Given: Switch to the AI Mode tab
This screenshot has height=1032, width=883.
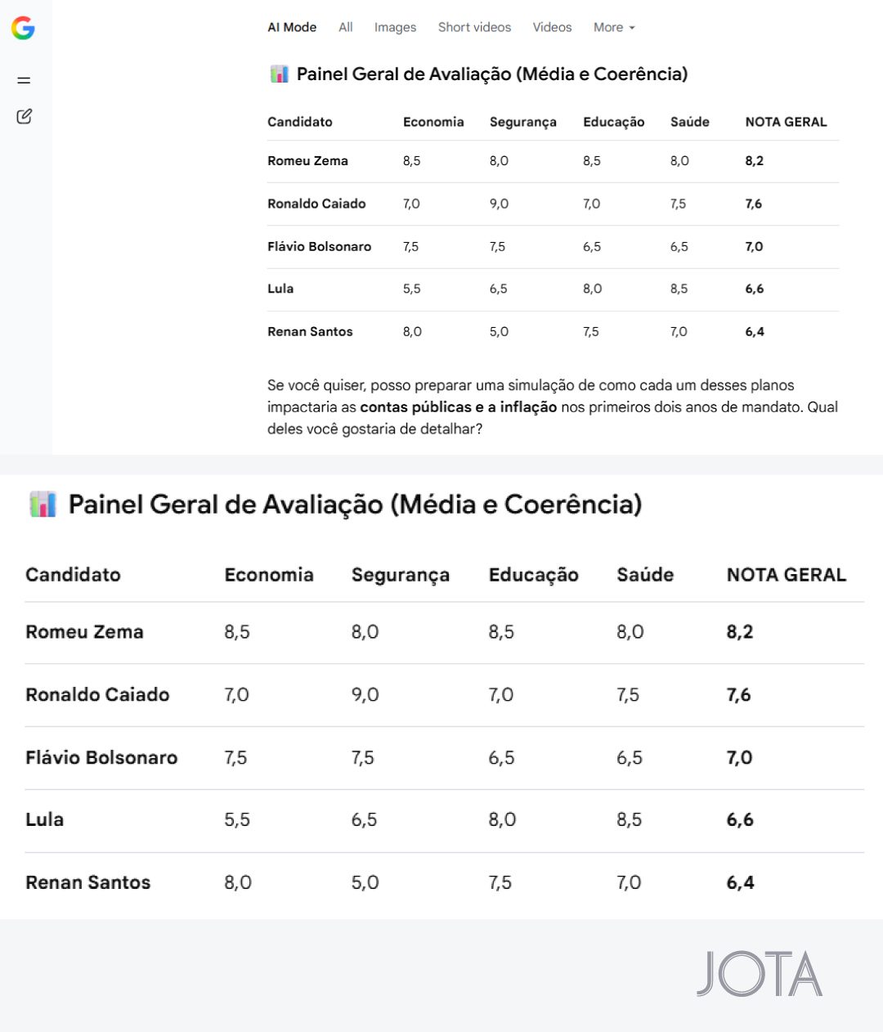Looking at the screenshot, I should [x=292, y=27].
